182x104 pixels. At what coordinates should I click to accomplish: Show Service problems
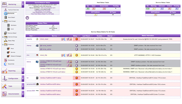point(13,52)
